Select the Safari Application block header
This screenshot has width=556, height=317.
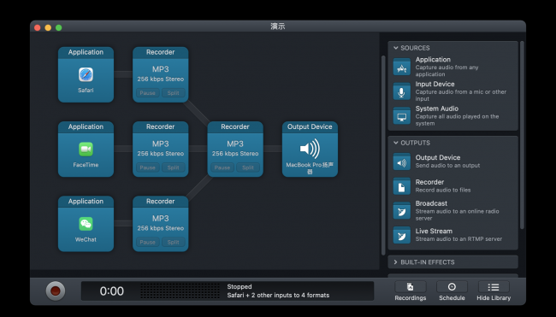tap(86, 52)
